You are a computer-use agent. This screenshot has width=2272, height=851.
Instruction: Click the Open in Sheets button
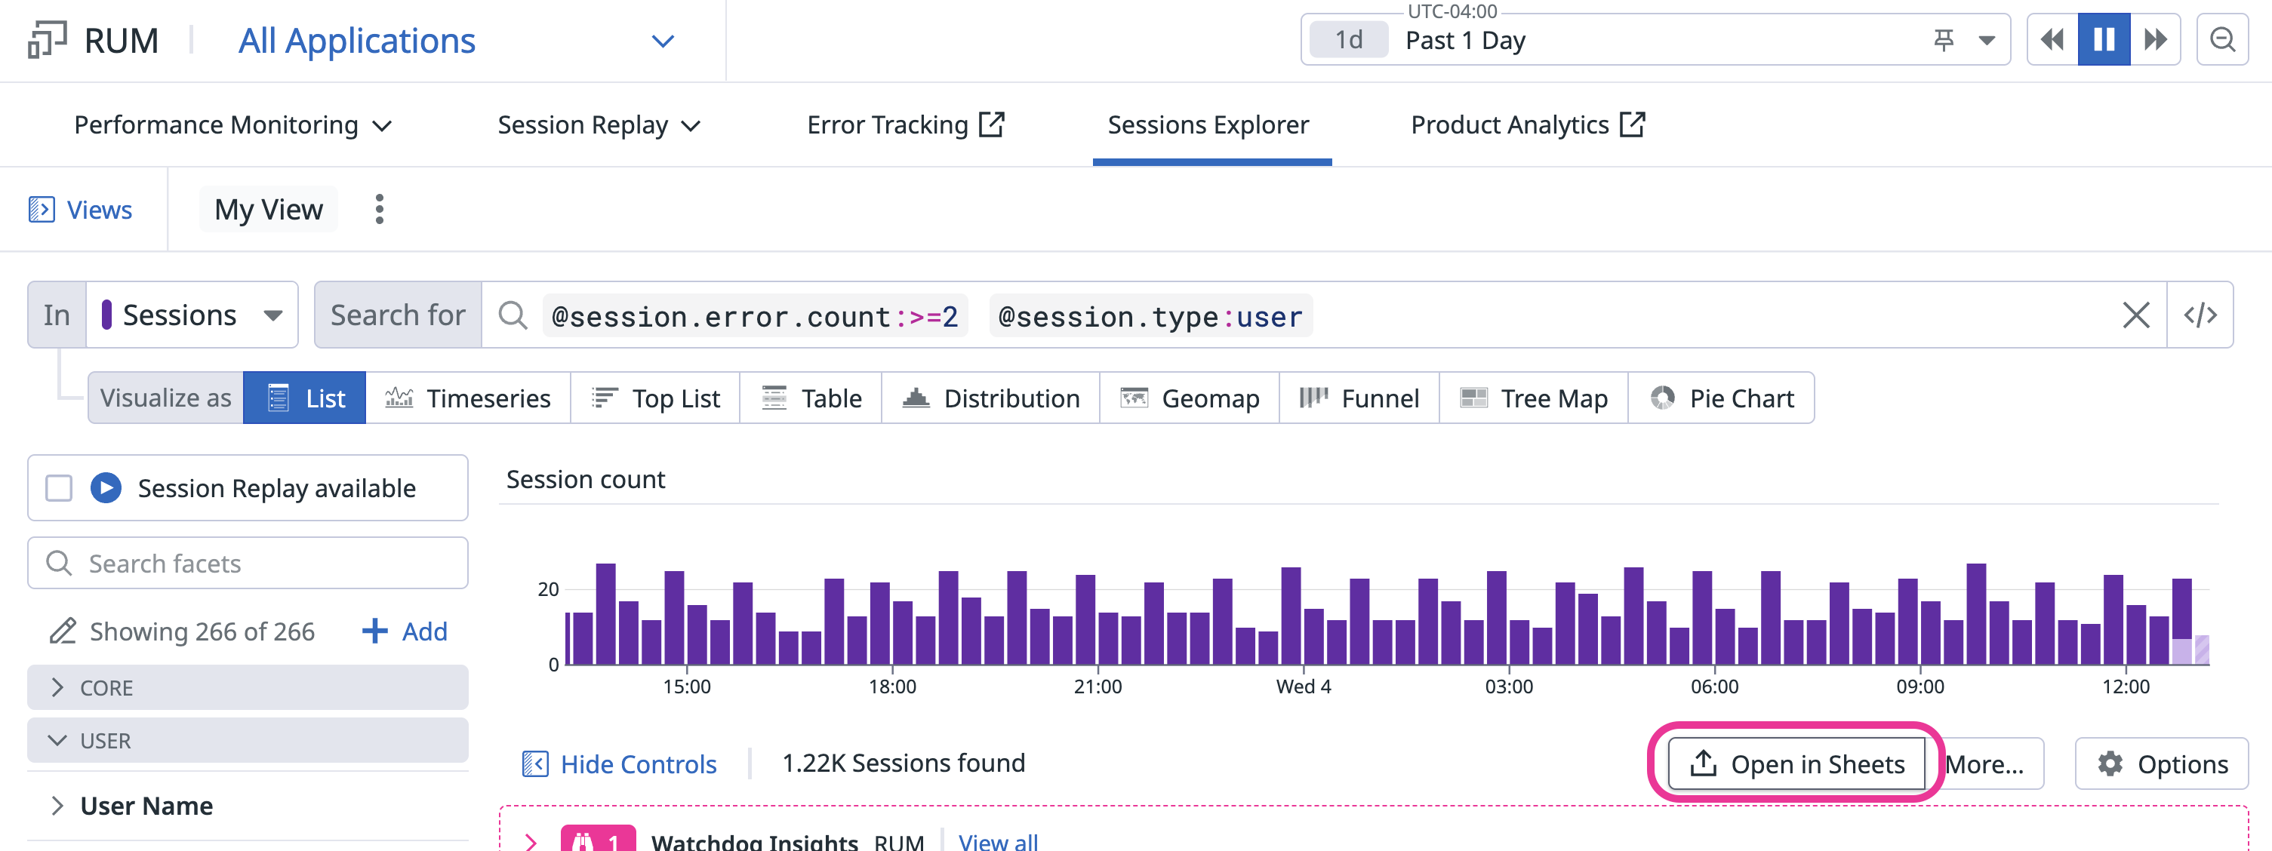(x=1796, y=763)
